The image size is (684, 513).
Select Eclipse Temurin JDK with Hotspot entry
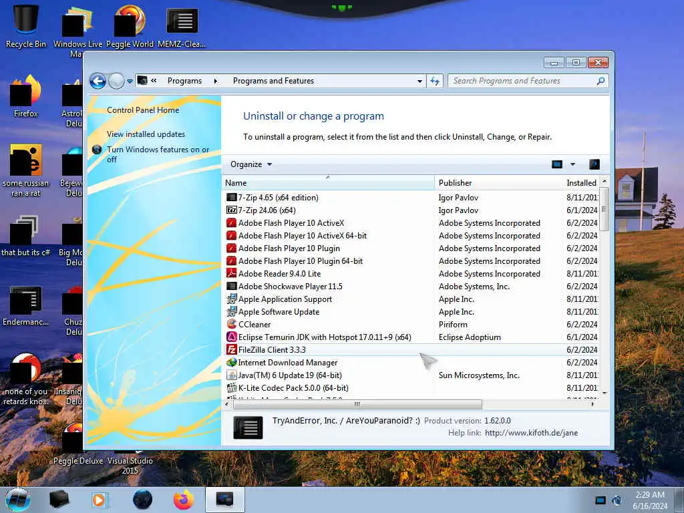[x=411, y=337]
